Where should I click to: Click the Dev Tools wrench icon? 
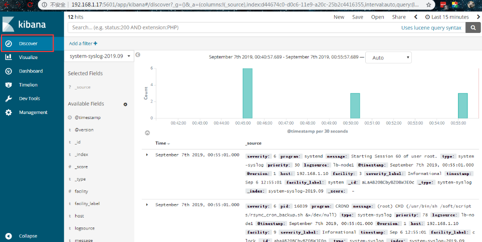9,99
